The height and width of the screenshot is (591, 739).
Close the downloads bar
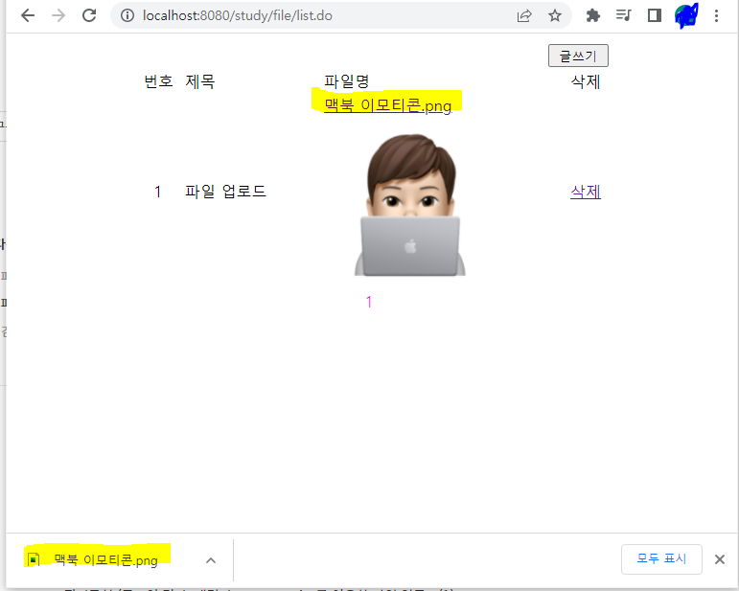719,559
